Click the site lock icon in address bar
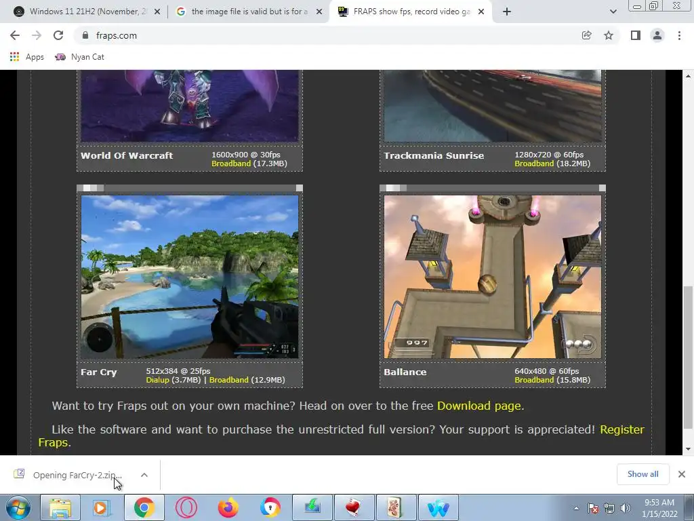The width and height of the screenshot is (694, 521). click(85, 35)
